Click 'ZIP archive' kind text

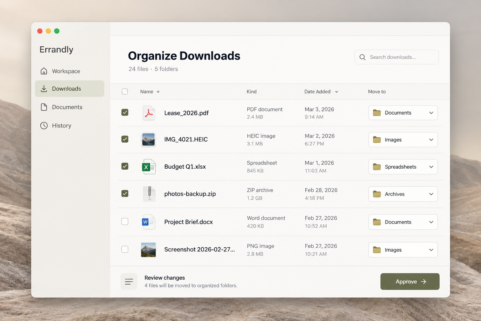click(x=260, y=190)
